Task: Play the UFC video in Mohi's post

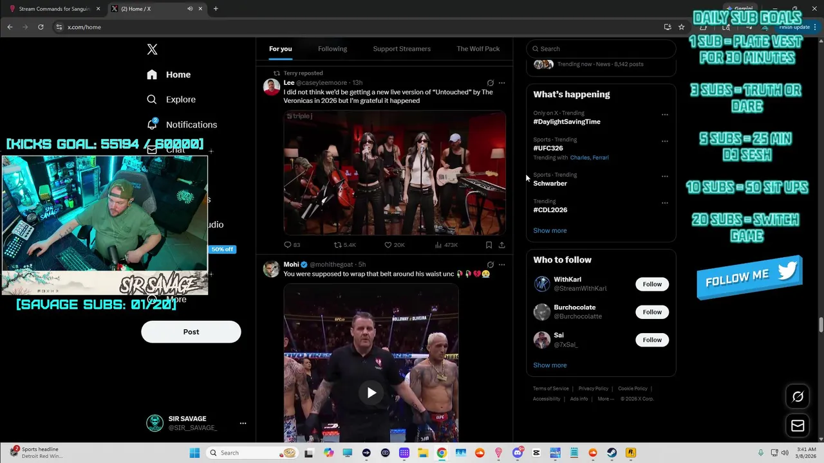Action: [371, 392]
